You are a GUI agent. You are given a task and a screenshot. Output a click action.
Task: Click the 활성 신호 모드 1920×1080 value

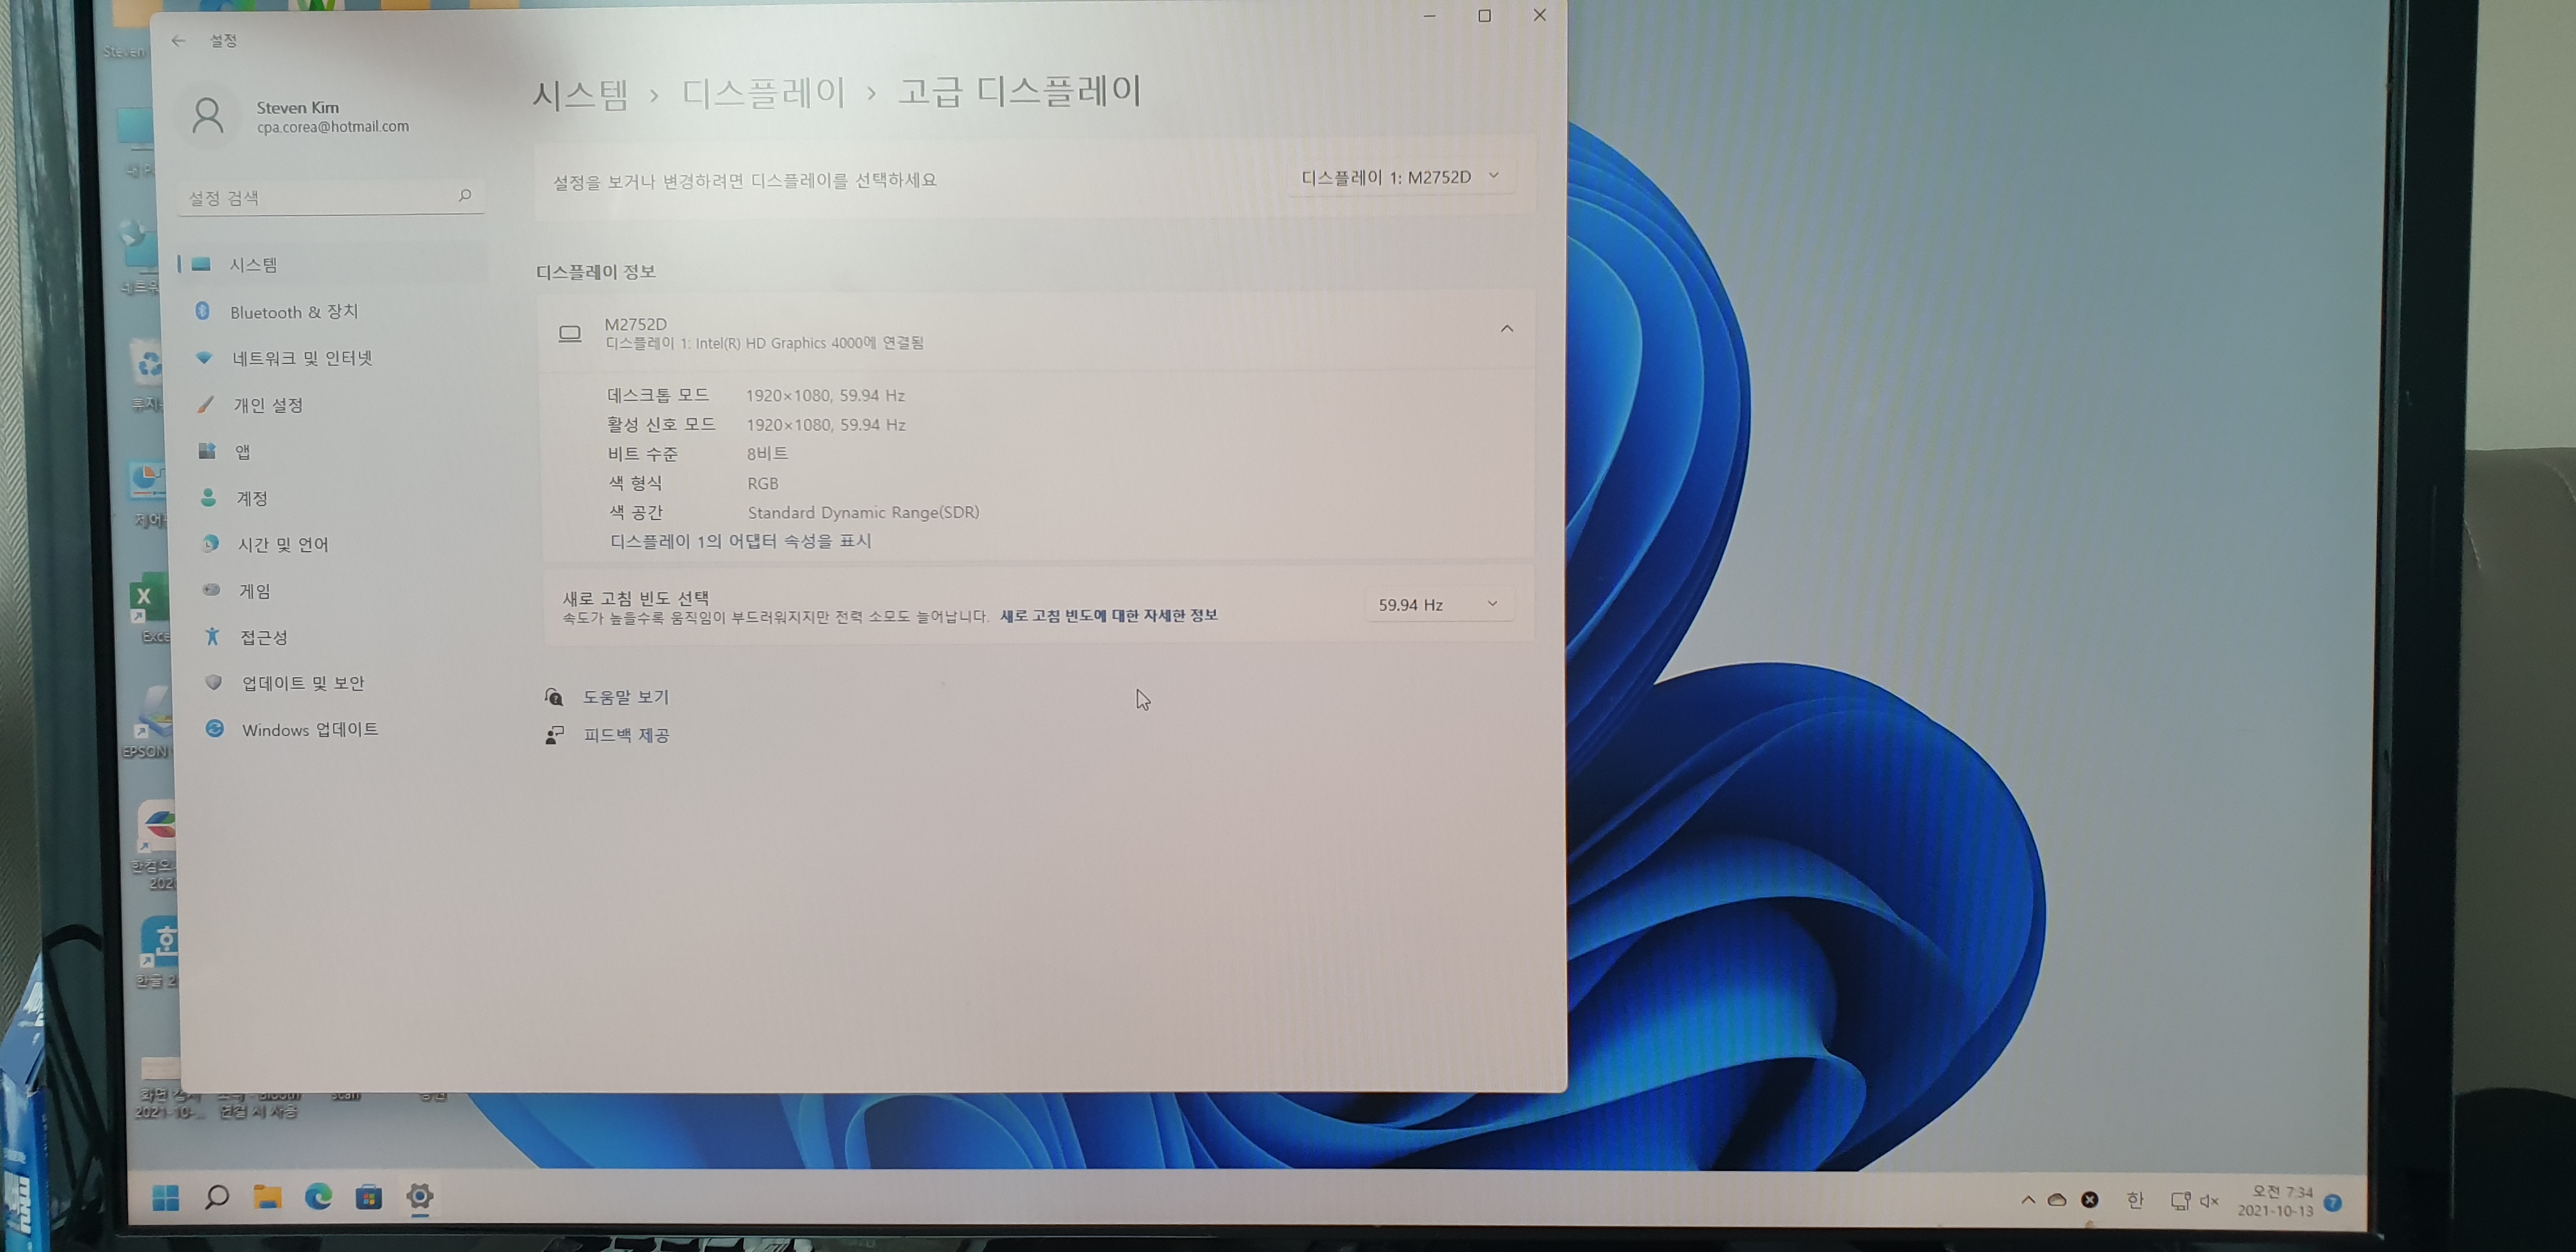[826, 424]
